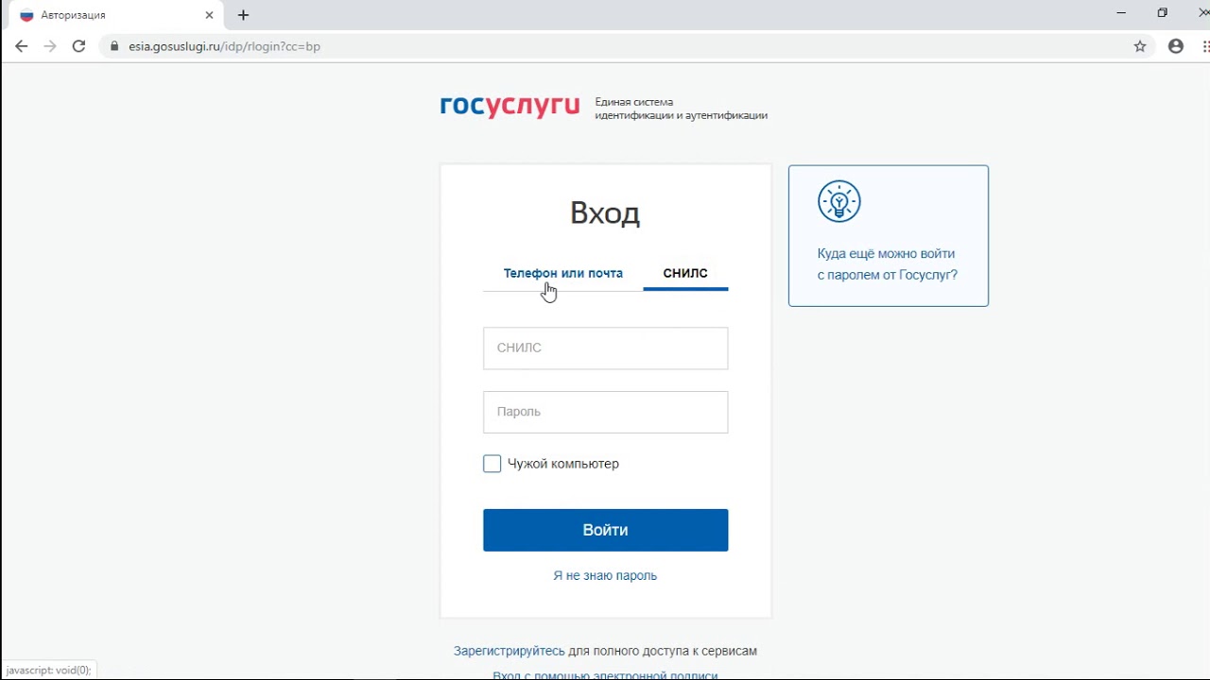Open a new tab with the plus button
This screenshot has width=1210, height=680.
point(243,15)
